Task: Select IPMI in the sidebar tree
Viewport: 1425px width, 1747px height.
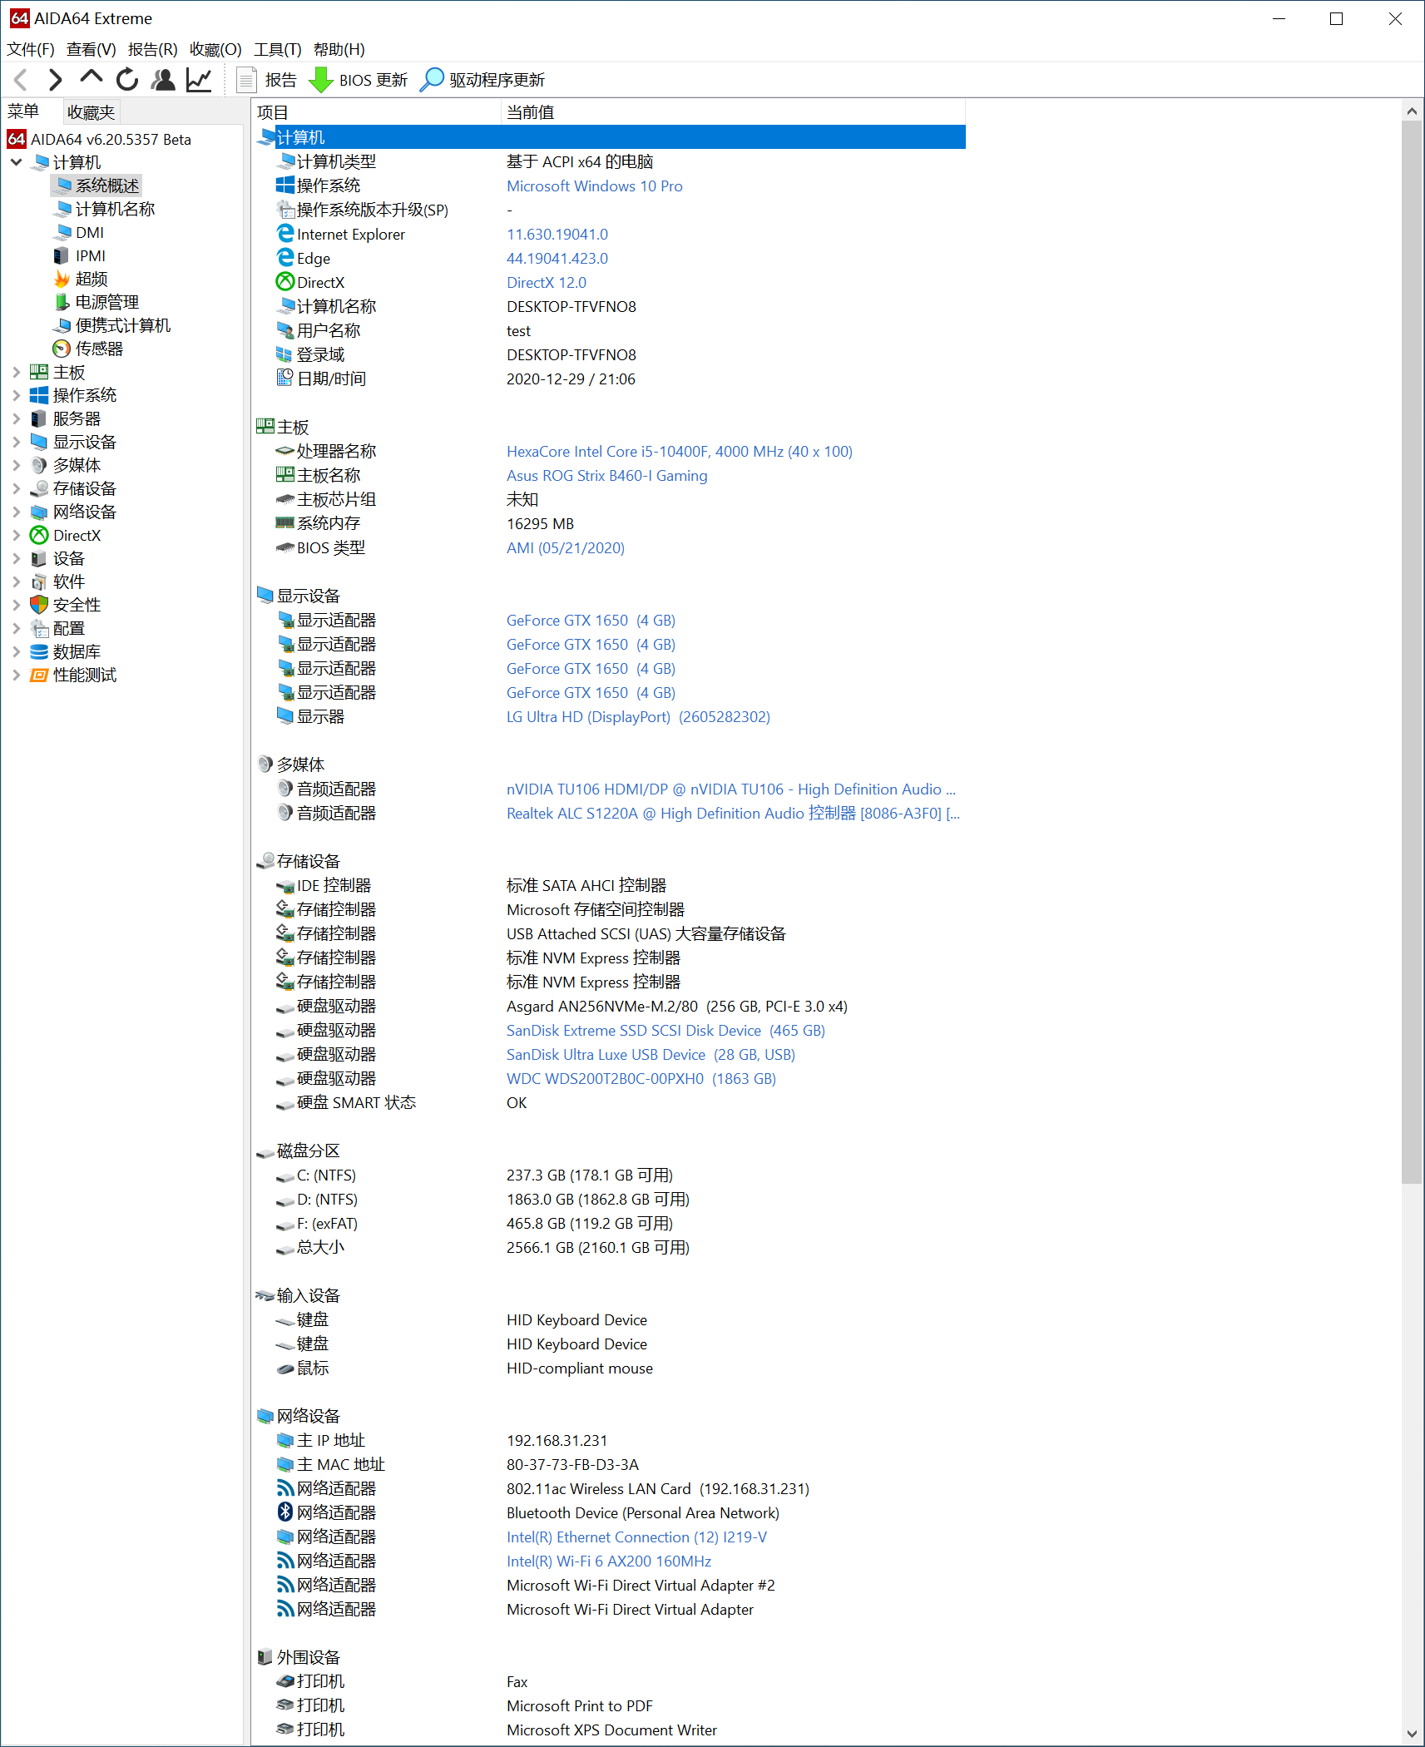Action: pyautogui.click(x=80, y=255)
